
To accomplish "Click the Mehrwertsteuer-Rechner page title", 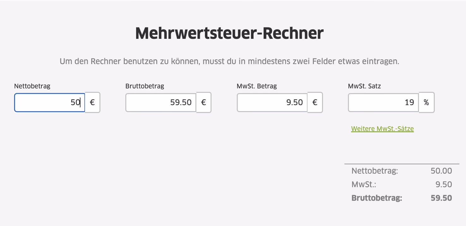I will (229, 33).
